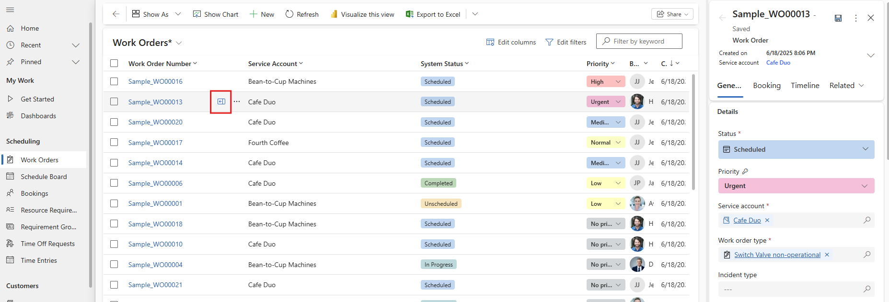Click the user photo on Sample_WO00004 row

637,264
